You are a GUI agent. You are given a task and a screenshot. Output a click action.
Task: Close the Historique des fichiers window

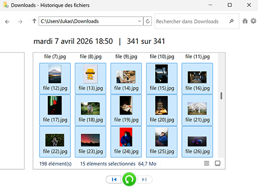tap(249, 5)
